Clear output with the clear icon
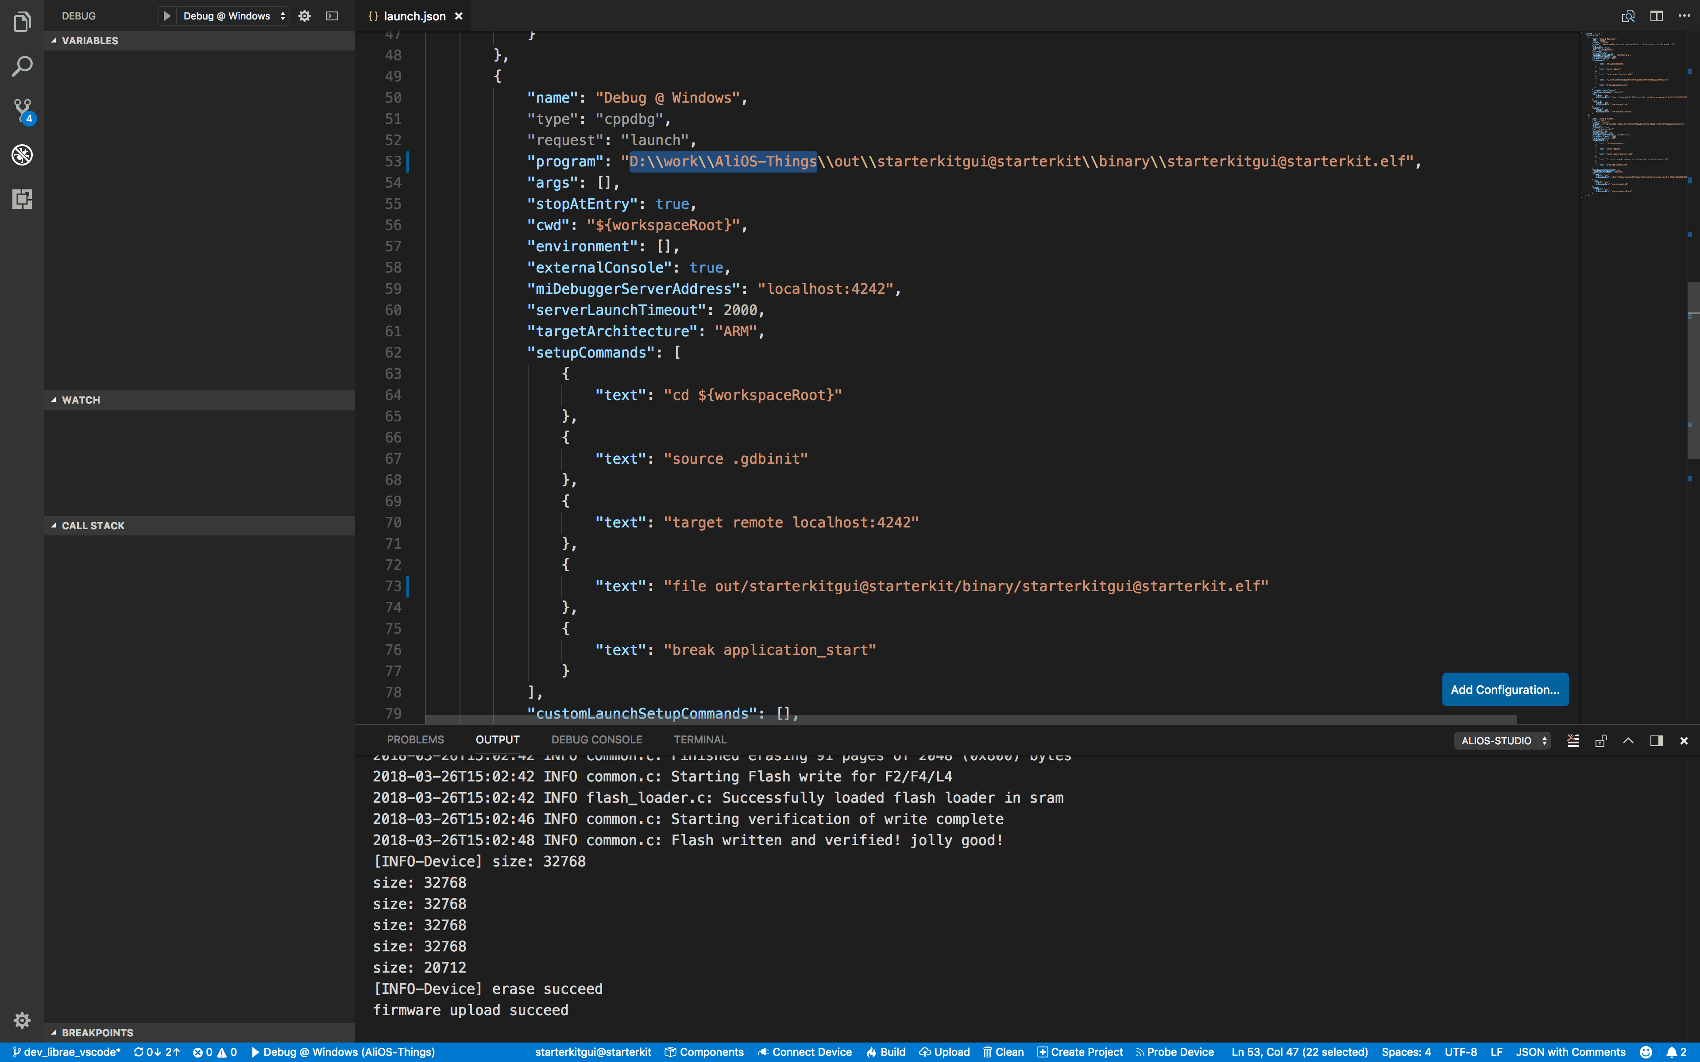This screenshot has width=1700, height=1062. click(1573, 740)
